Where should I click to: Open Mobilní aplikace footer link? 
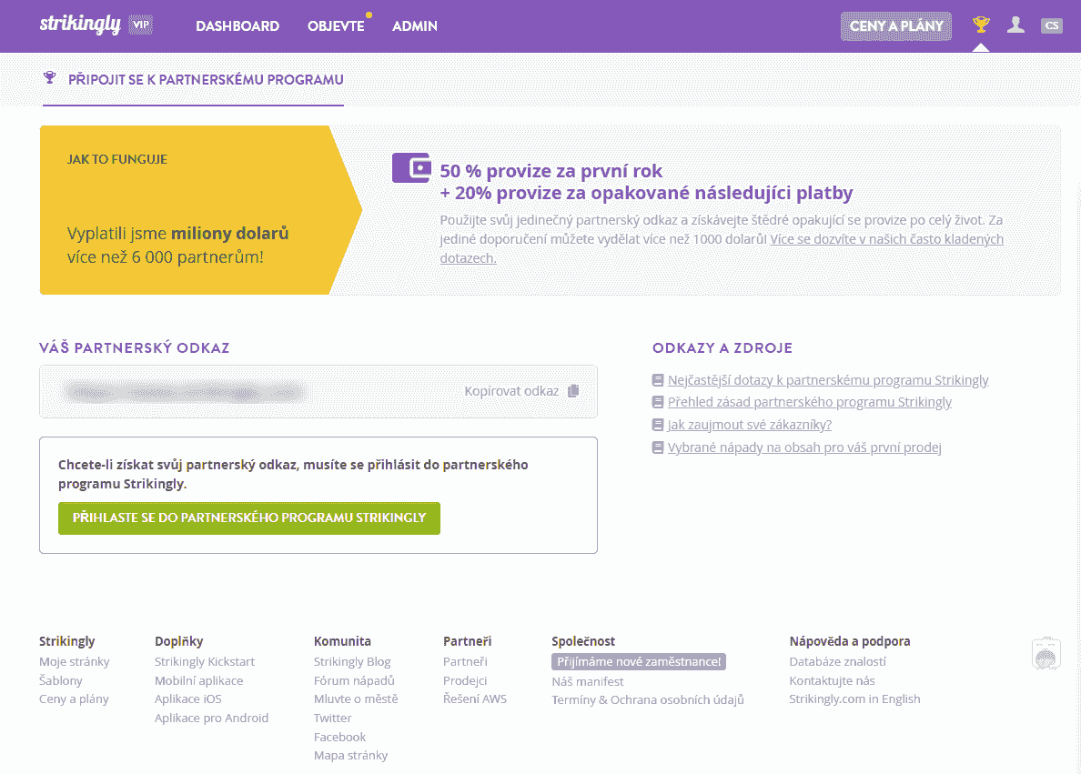click(198, 680)
